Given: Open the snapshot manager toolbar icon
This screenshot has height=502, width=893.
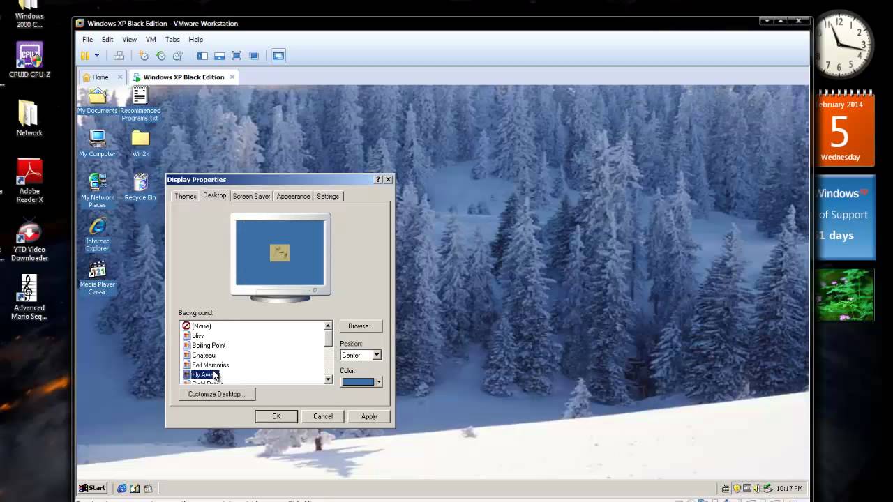Looking at the screenshot, I should tap(178, 56).
